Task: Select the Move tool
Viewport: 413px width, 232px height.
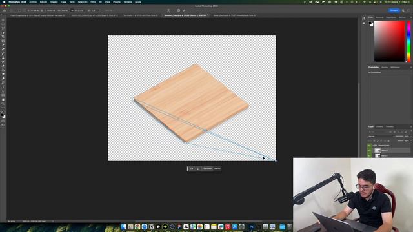Action: (3, 20)
